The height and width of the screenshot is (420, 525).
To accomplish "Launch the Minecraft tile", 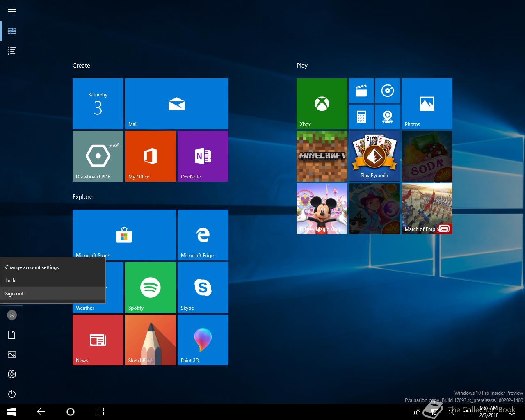I will coord(322,156).
